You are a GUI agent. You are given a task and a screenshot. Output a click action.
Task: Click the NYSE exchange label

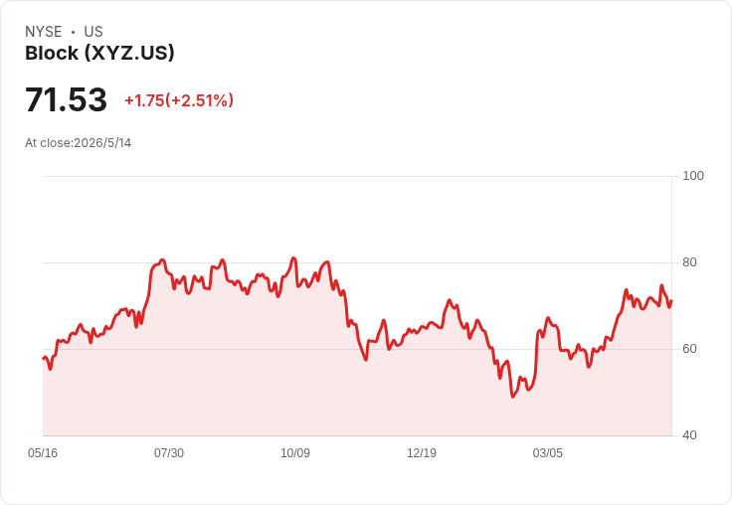click(44, 32)
